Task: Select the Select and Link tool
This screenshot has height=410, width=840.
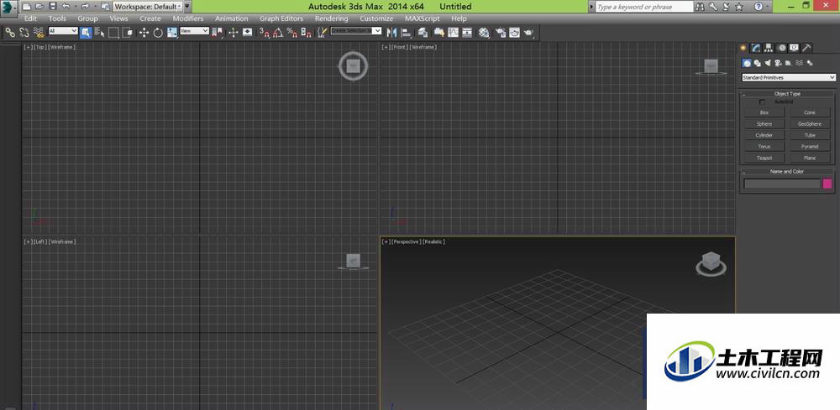Action: (x=9, y=33)
